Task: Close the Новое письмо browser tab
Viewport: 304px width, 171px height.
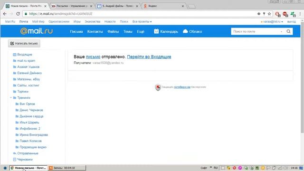Action: pyautogui.click(x=46, y=6)
